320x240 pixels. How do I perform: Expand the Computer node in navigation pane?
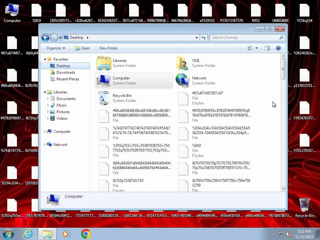pyautogui.click(x=45, y=132)
